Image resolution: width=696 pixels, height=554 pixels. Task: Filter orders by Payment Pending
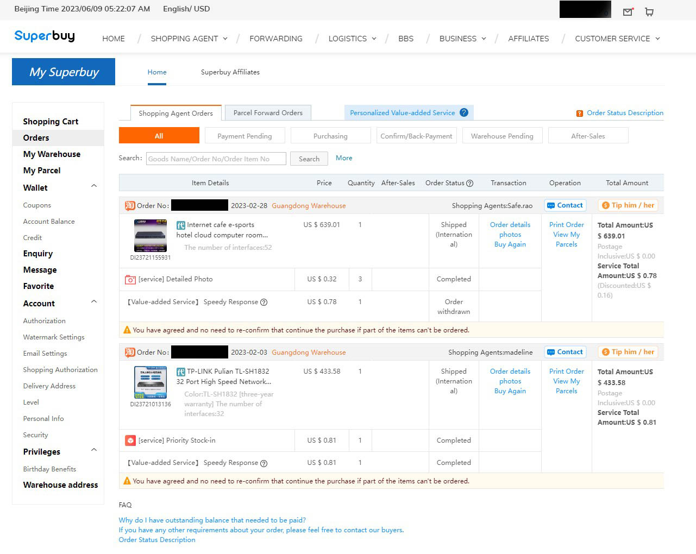[x=244, y=136]
